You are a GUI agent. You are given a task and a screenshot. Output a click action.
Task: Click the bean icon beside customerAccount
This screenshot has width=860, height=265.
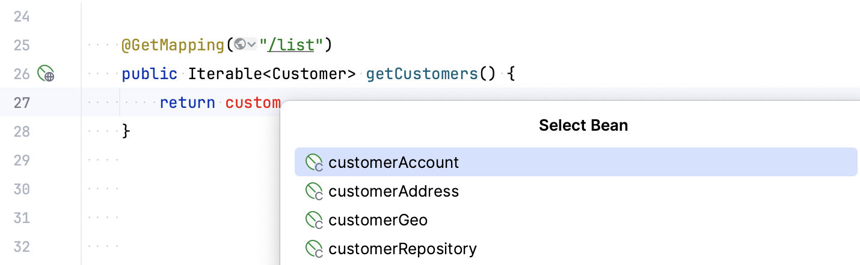tap(315, 162)
